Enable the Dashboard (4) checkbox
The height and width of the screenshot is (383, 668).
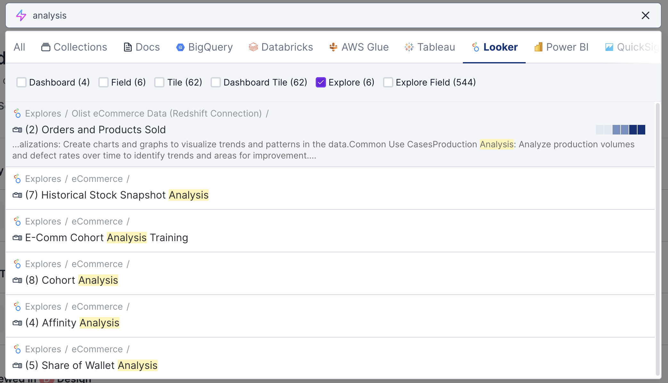21,82
